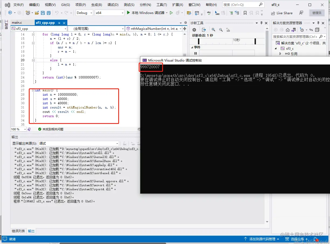Click Add to Source Control in status bar
Image resolution: width=330 pixels, height=244 pixels.
[x=262, y=239]
